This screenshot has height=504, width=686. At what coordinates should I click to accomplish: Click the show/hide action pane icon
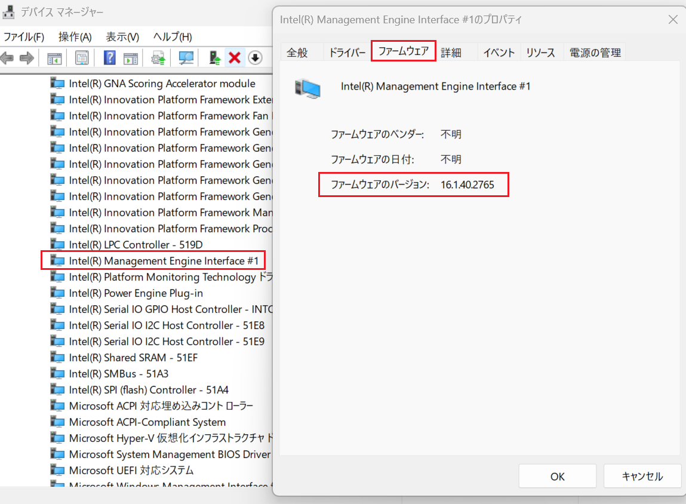[130, 58]
